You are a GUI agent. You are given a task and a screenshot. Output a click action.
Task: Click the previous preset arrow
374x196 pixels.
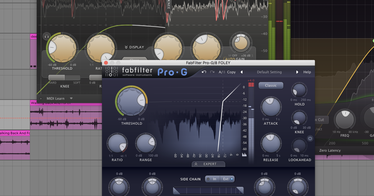coord(241,72)
